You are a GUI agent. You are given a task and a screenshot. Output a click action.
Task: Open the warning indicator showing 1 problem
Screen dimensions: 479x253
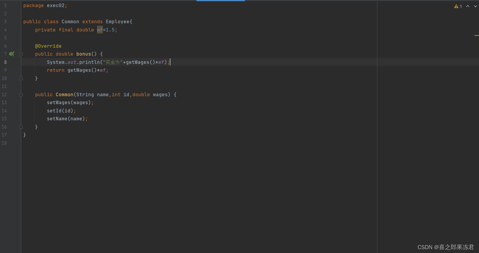[458, 6]
